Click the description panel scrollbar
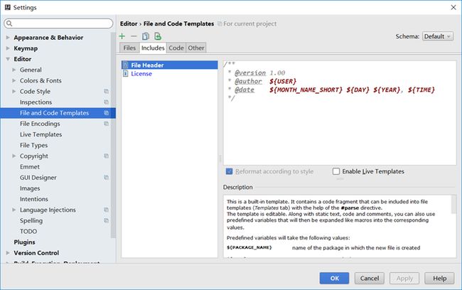The height and width of the screenshot is (290, 462). 453,205
